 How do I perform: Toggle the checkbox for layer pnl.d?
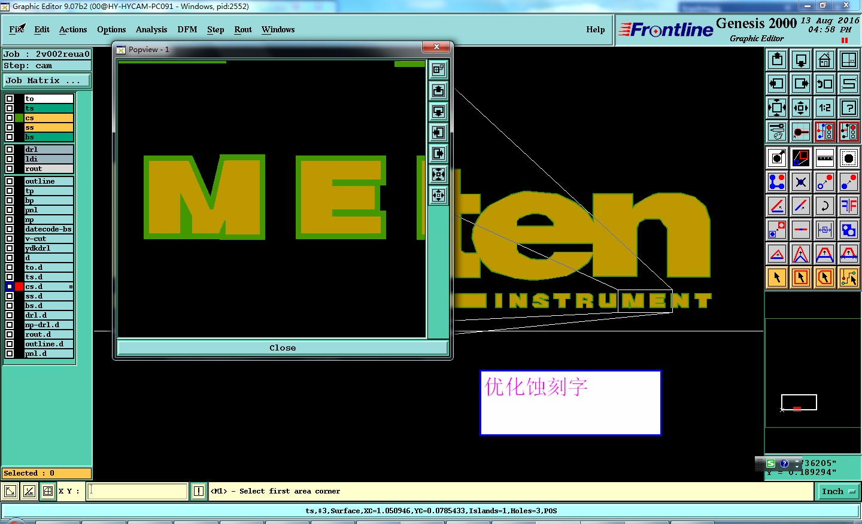click(x=10, y=354)
